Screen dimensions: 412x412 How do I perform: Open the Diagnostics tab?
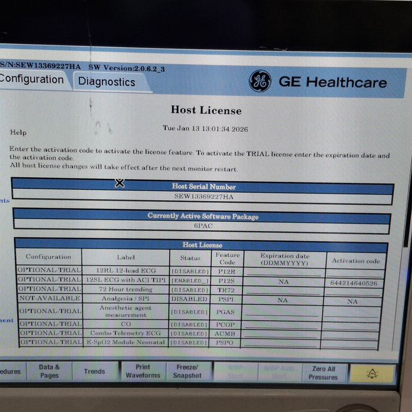click(107, 82)
